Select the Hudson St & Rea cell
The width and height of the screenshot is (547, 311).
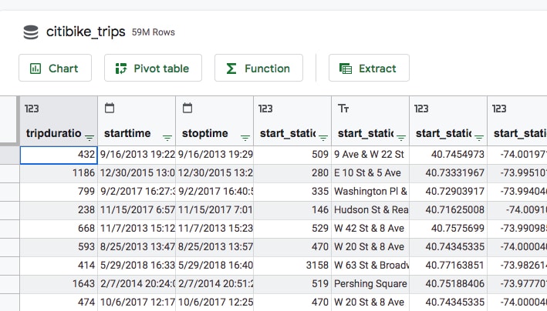pos(370,210)
